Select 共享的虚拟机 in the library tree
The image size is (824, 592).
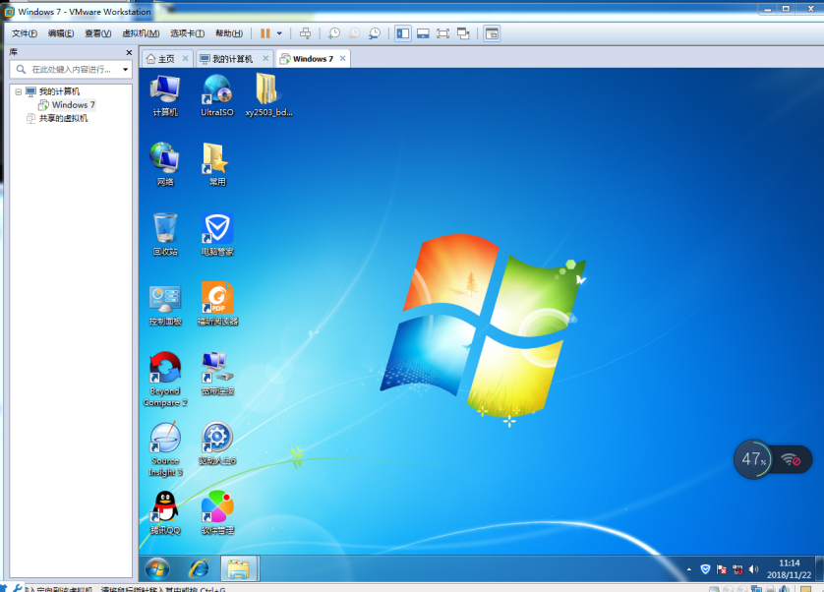(57, 118)
